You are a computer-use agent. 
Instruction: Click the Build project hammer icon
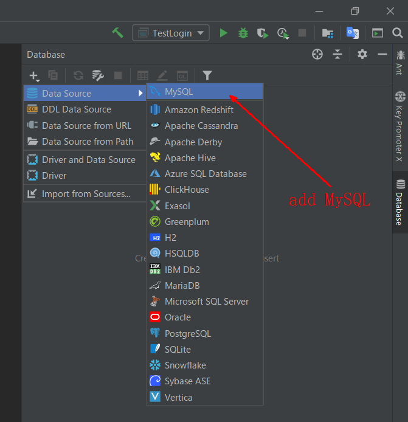pyautogui.click(x=117, y=33)
